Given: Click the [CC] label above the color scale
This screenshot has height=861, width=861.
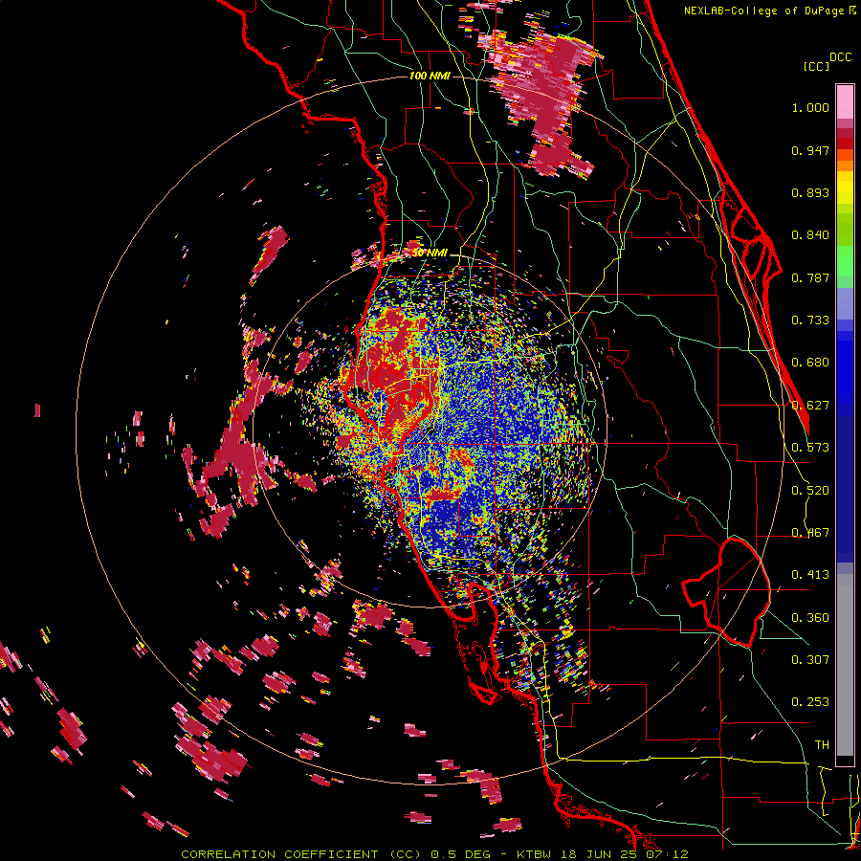Looking at the screenshot, I should tap(816, 66).
